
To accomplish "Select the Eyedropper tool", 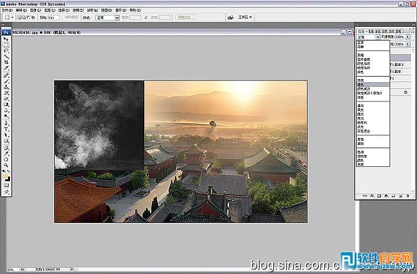I will [x=6, y=153].
